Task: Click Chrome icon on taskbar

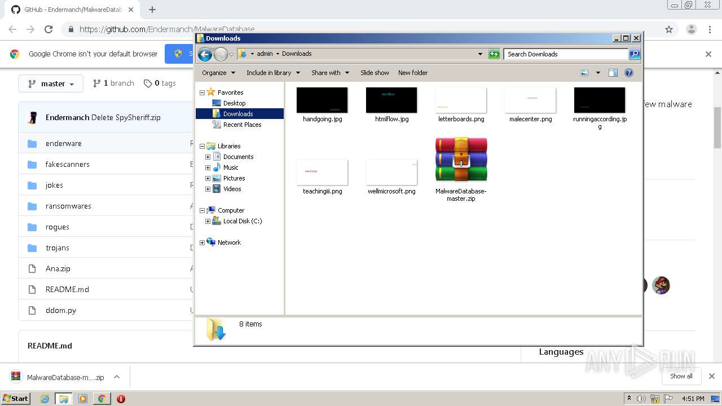Action: coord(102,399)
